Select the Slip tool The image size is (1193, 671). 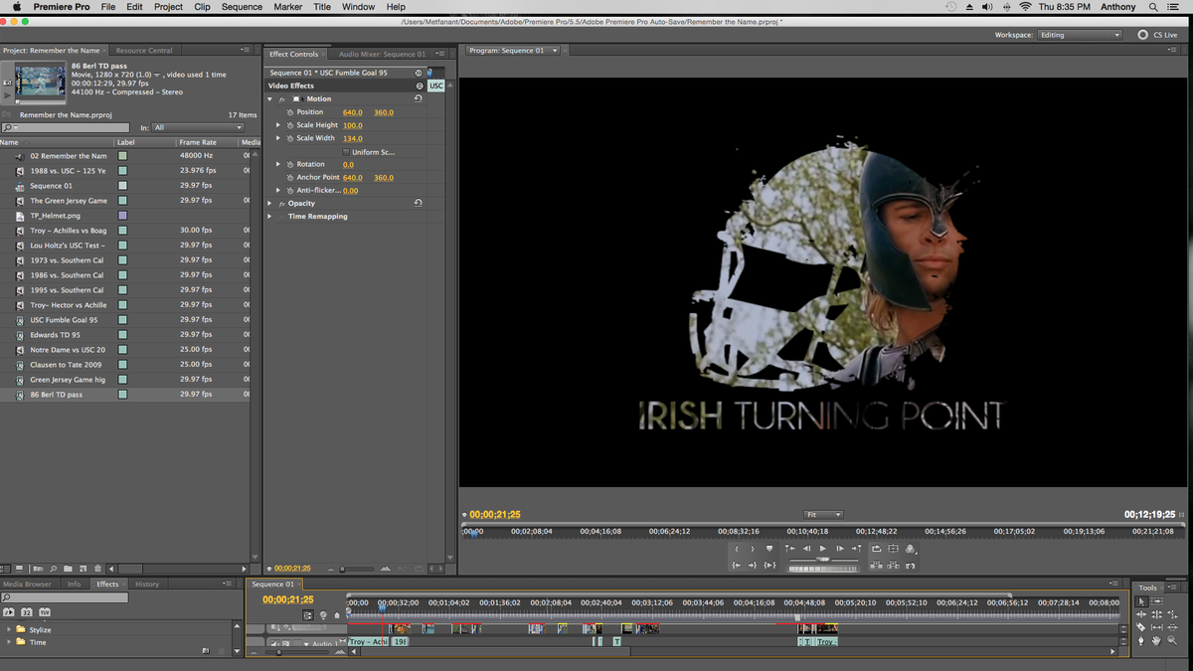coord(1157,627)
